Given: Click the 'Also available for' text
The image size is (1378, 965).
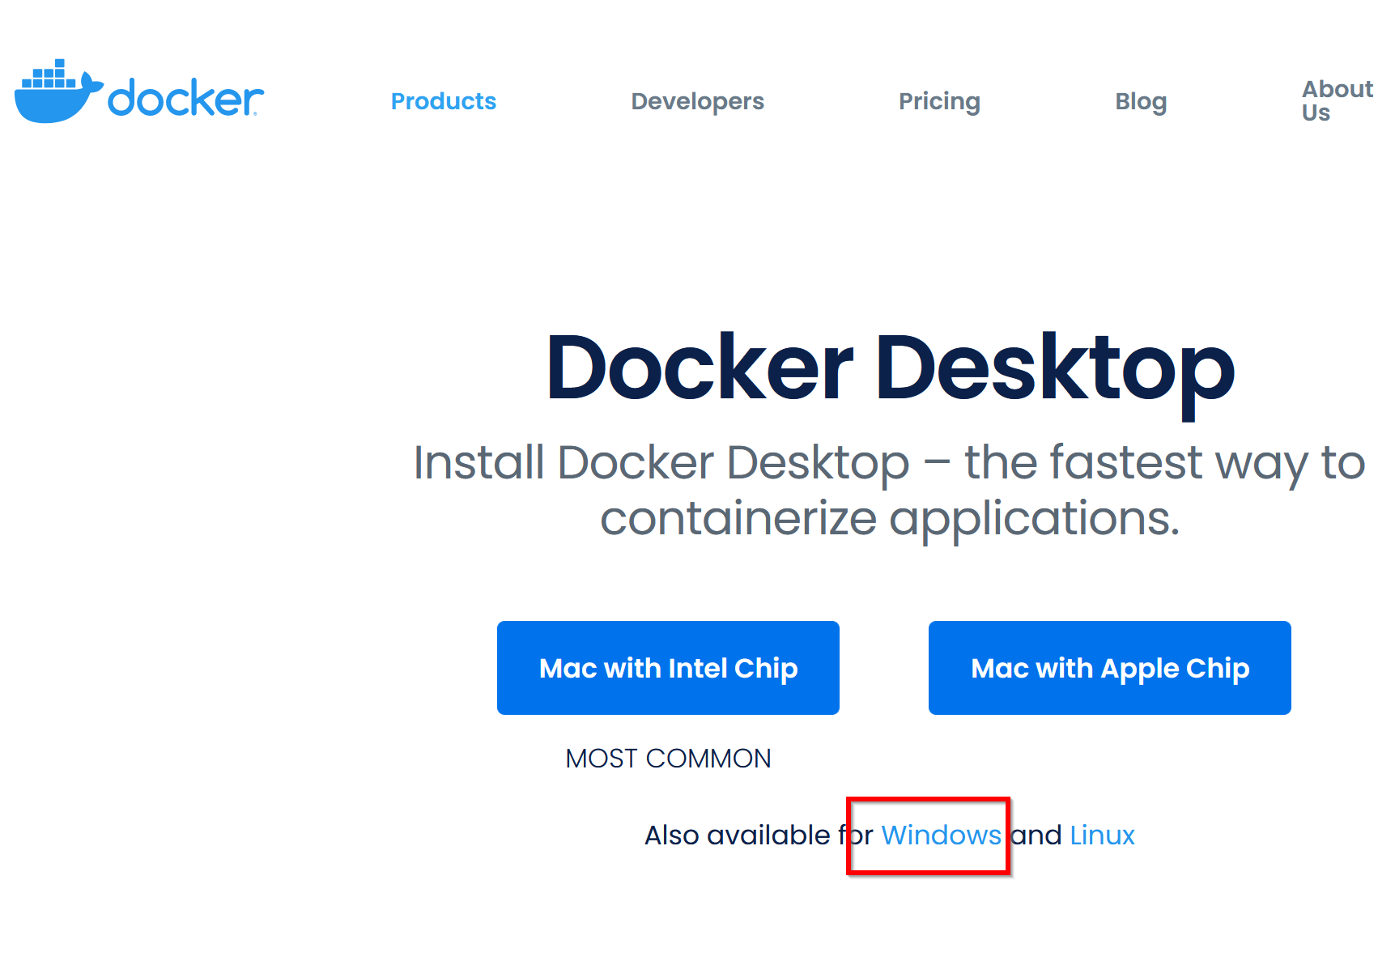Looking at the screenshot, I should click(759, 835).
